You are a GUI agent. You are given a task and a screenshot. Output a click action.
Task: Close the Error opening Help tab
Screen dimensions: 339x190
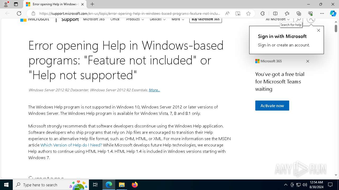click(x=82, y=4)
